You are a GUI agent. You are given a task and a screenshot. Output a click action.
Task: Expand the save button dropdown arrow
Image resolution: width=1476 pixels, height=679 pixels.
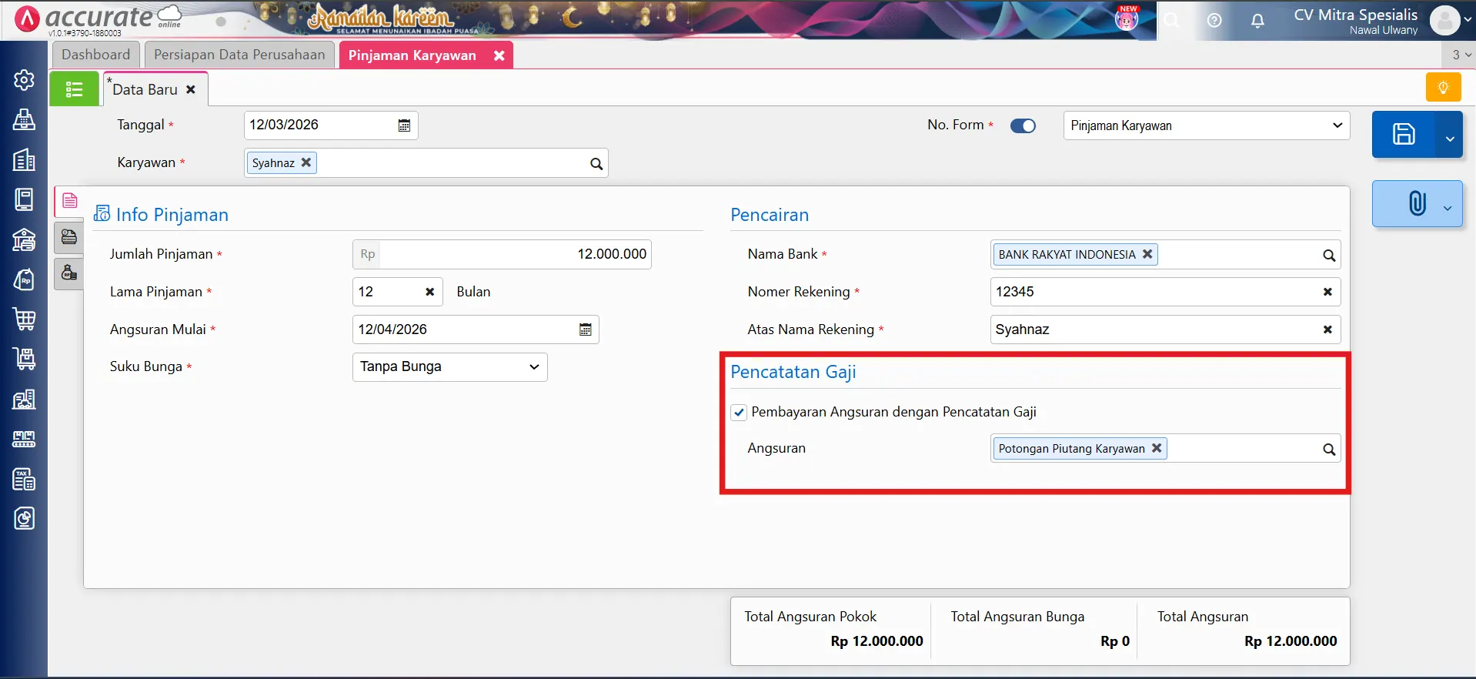[1449, 139]
